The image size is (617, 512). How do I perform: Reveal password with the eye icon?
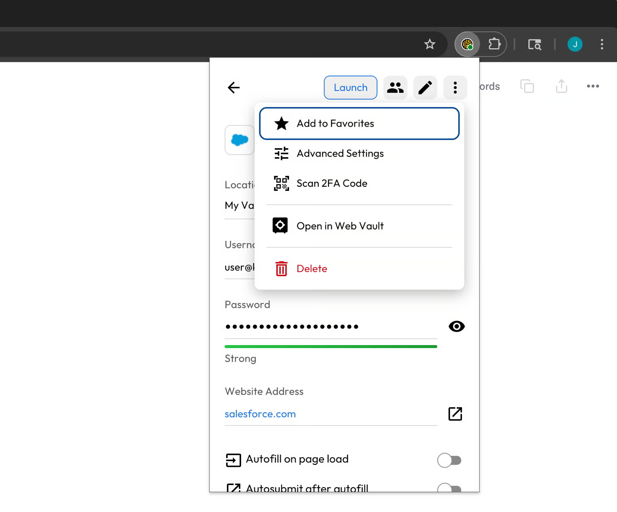pyautogui.click(x=456, y=326)
